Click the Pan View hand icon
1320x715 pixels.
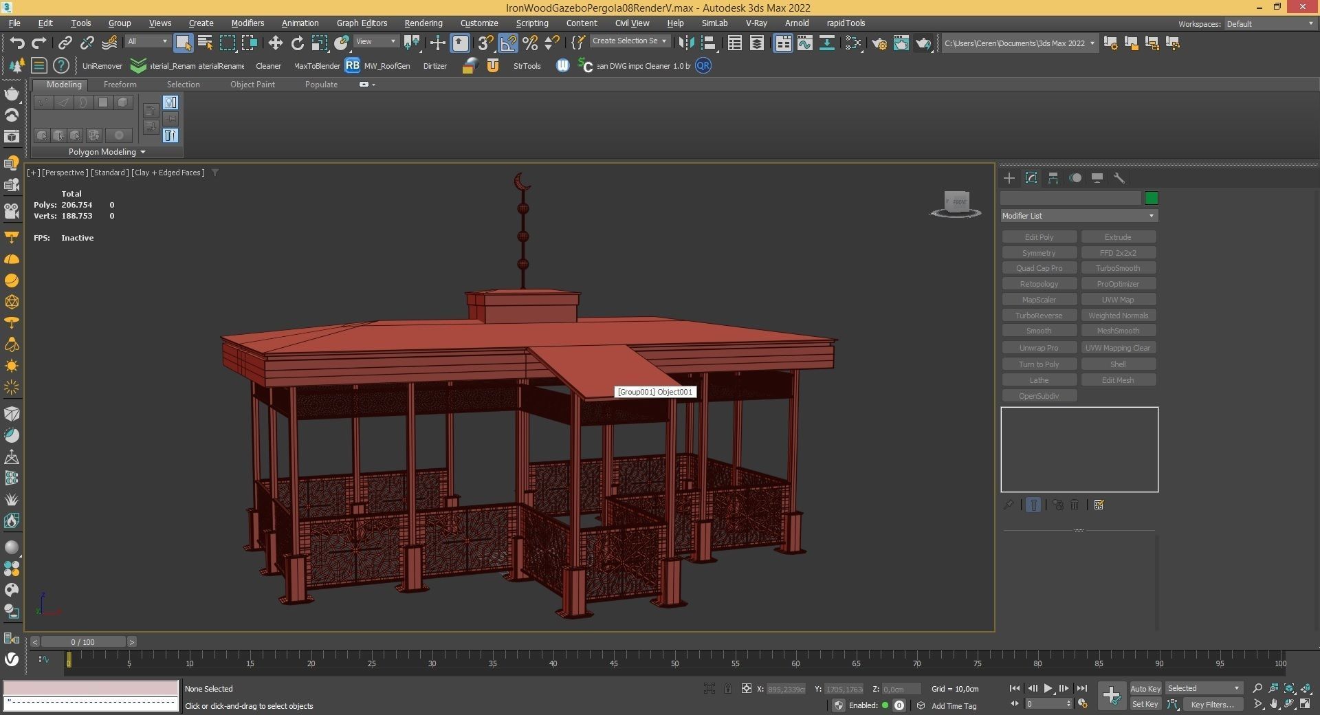pos(1273,704)
